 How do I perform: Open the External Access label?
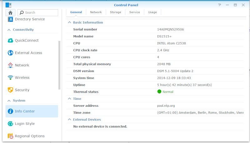coord(28,53)
